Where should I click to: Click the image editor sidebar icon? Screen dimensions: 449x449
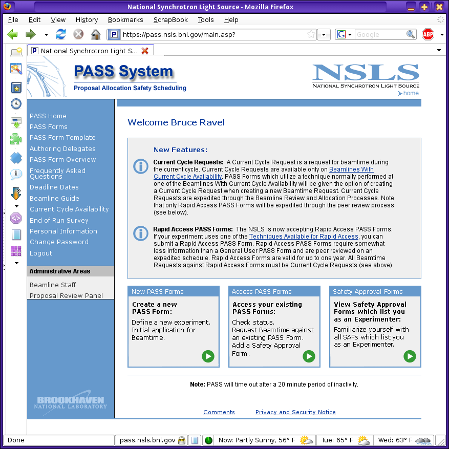[16, 69]
